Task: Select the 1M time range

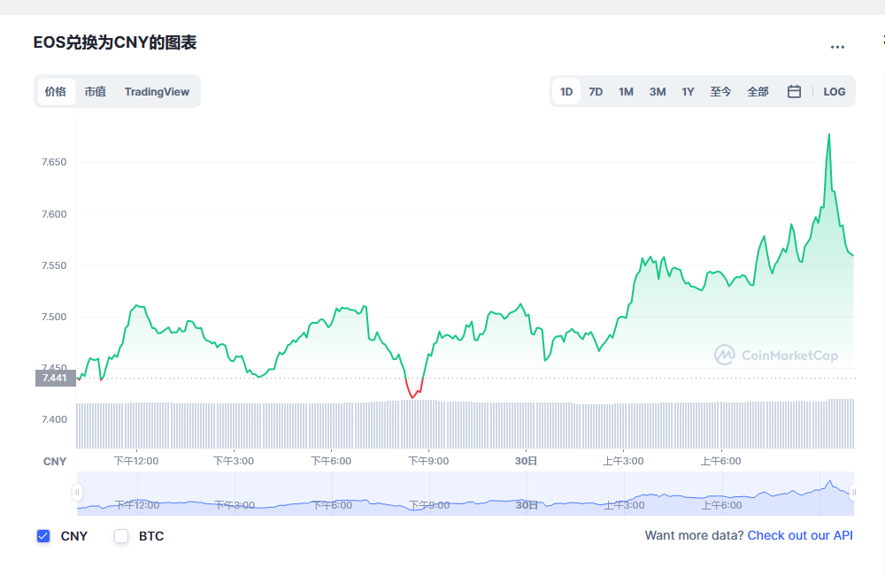Action: pos(626,91)
